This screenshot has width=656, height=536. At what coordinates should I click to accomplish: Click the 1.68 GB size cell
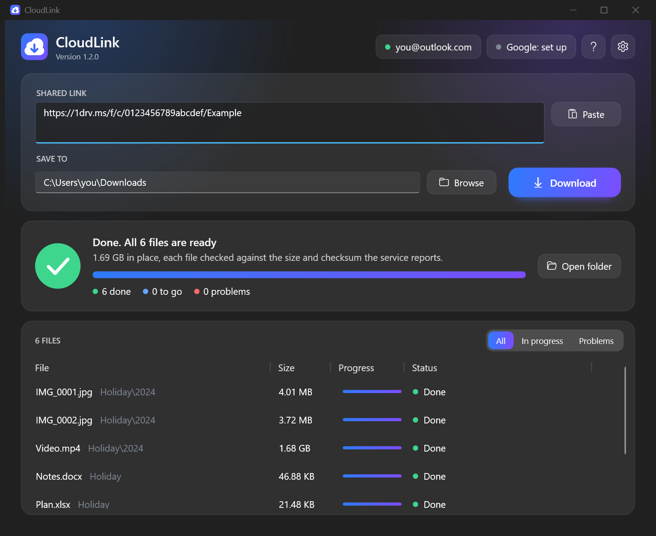[295, 448]
